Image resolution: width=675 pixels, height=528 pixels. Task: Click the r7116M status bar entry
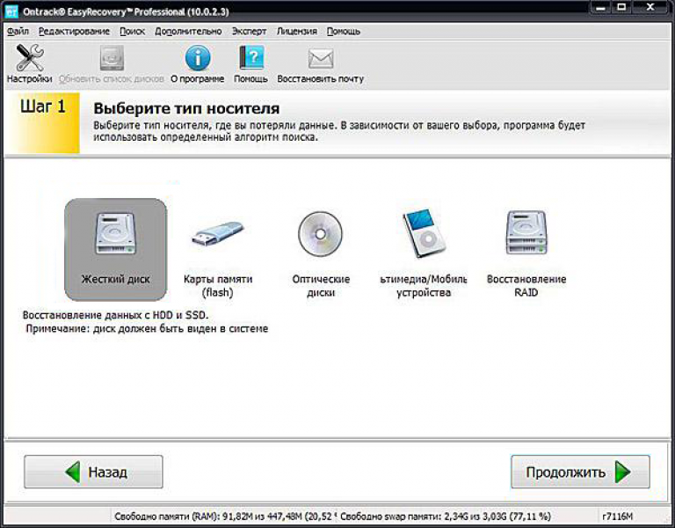(617, 516)
